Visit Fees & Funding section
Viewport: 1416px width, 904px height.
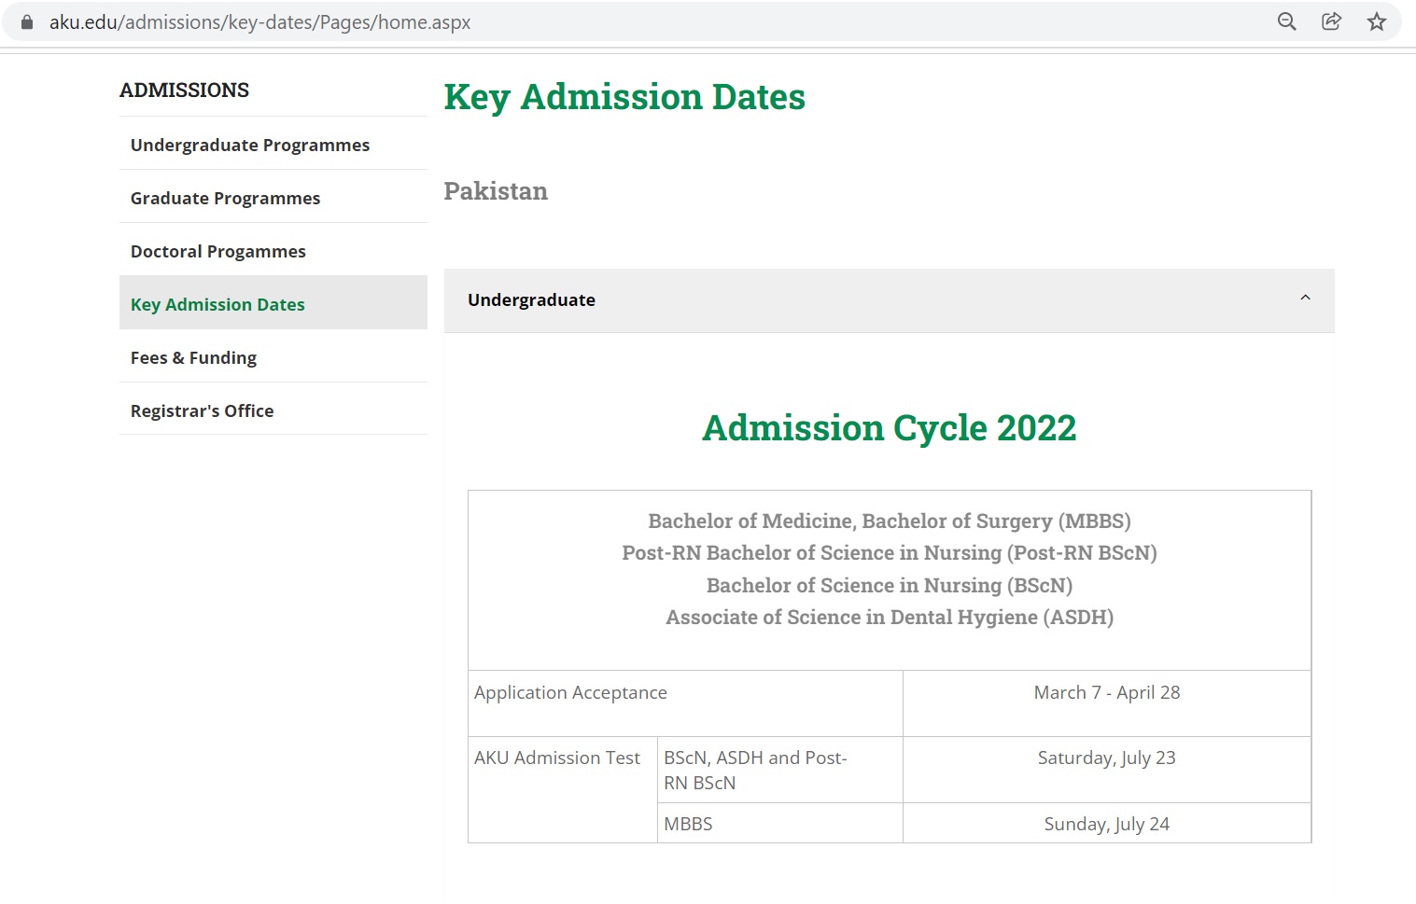pos(193,357)
